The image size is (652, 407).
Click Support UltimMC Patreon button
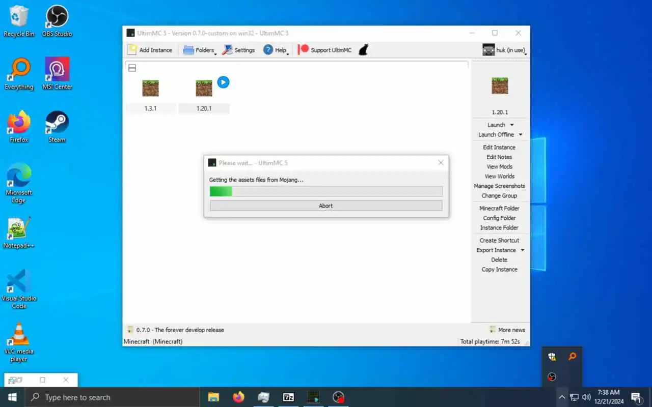[324, 50]
